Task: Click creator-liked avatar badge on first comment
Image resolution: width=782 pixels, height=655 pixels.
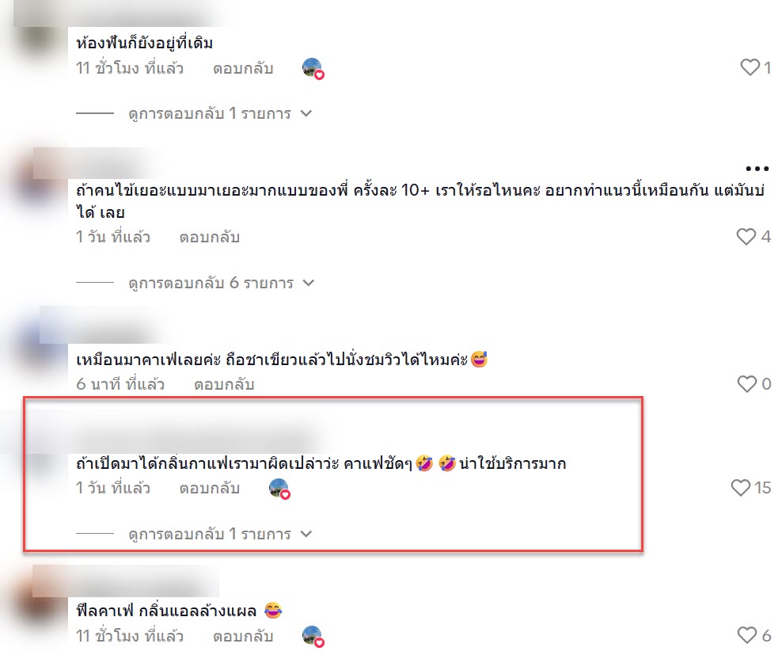Action: point(313,68)
